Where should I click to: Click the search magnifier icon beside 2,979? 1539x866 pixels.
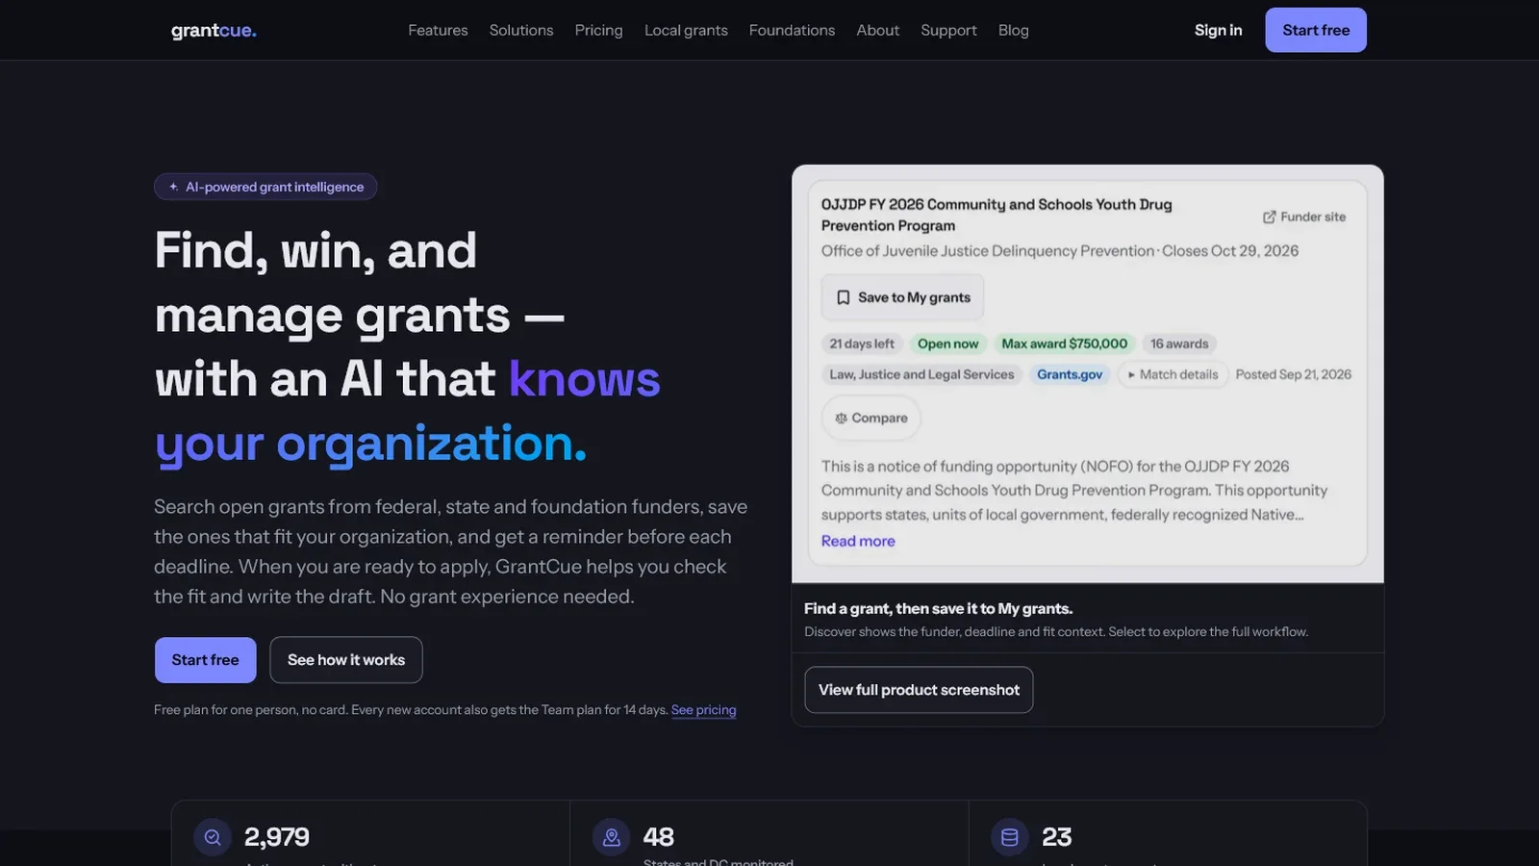213,837
